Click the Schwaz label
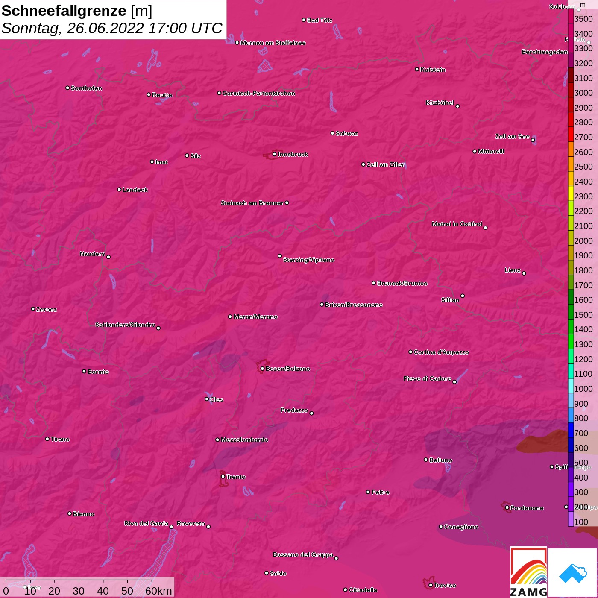Screen dimensions: 598x598 point(347,133)
